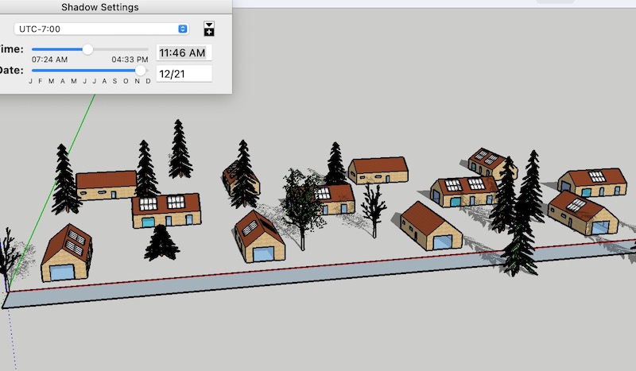The height and width of the screenshot is (371, 636).
Task: Click the Date slider handle
Action: coord(141,71)
